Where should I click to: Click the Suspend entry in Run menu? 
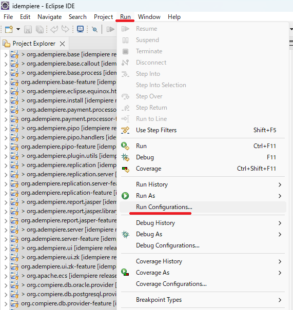203,40
